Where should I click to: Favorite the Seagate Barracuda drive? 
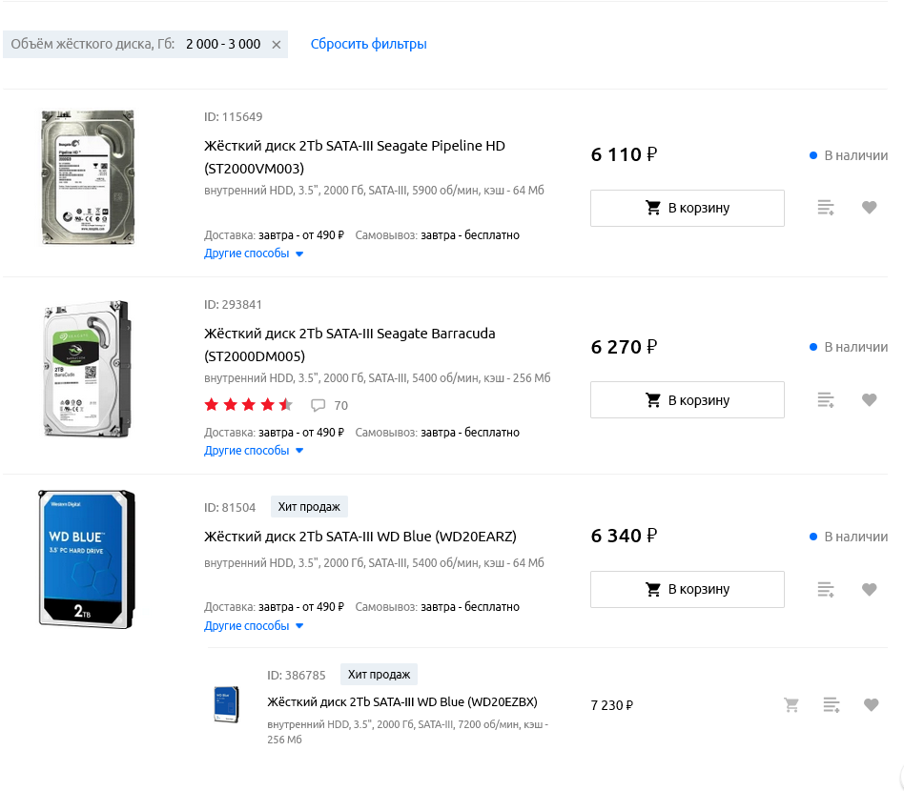pos(870,400)
